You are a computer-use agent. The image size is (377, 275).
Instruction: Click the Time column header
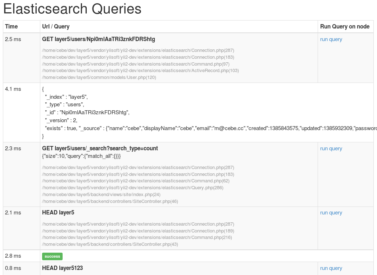[12, 27]
